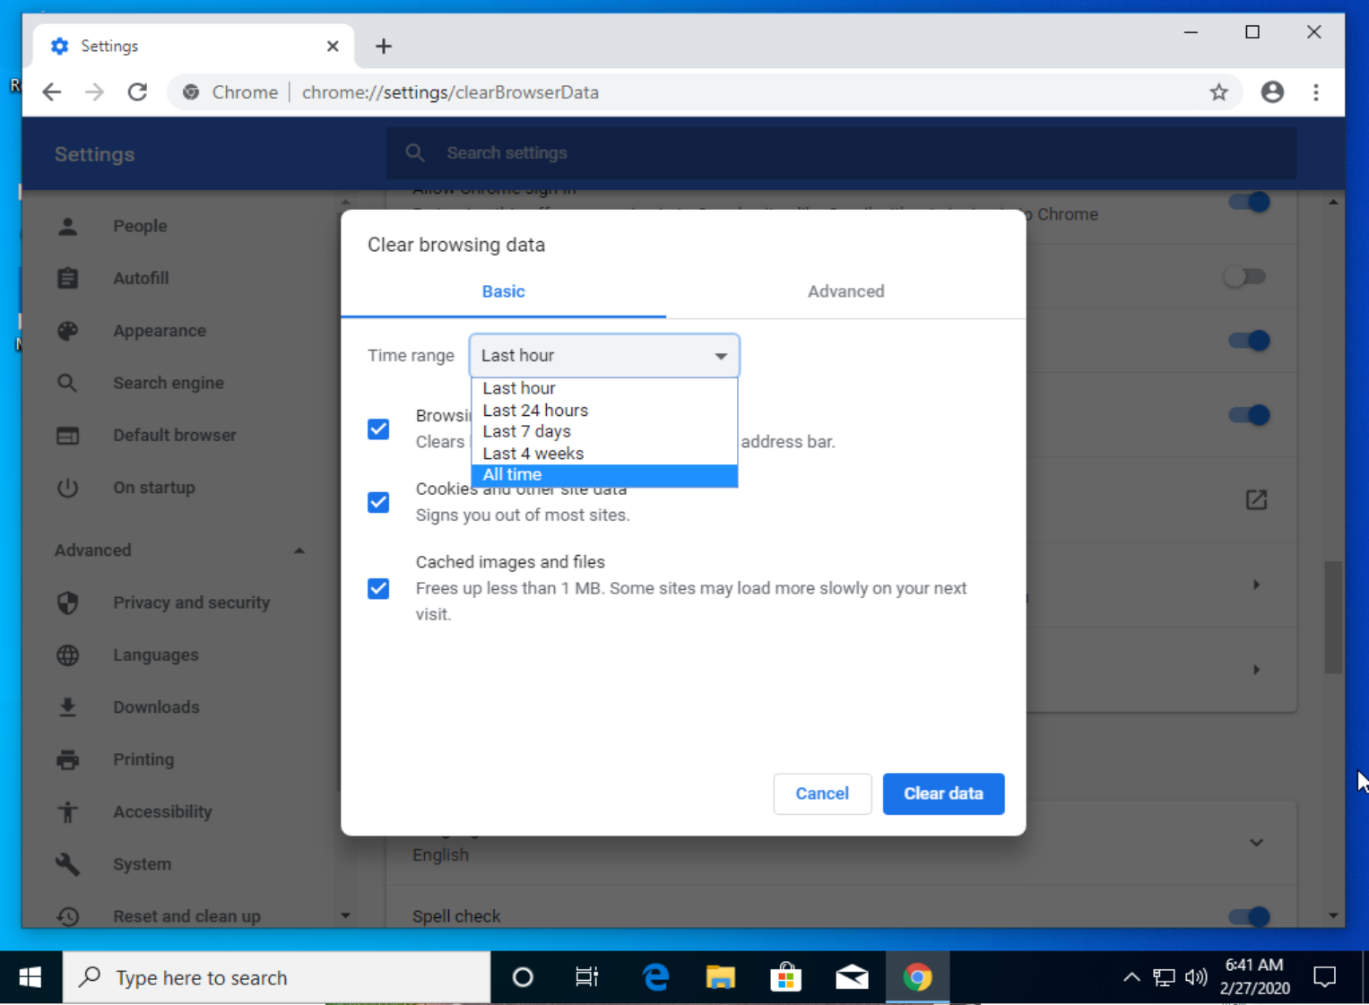The width and height of the screenshot is (1369, 1005).
Task: Click the Windows taskbar search box
Action: tap(276, 977)
